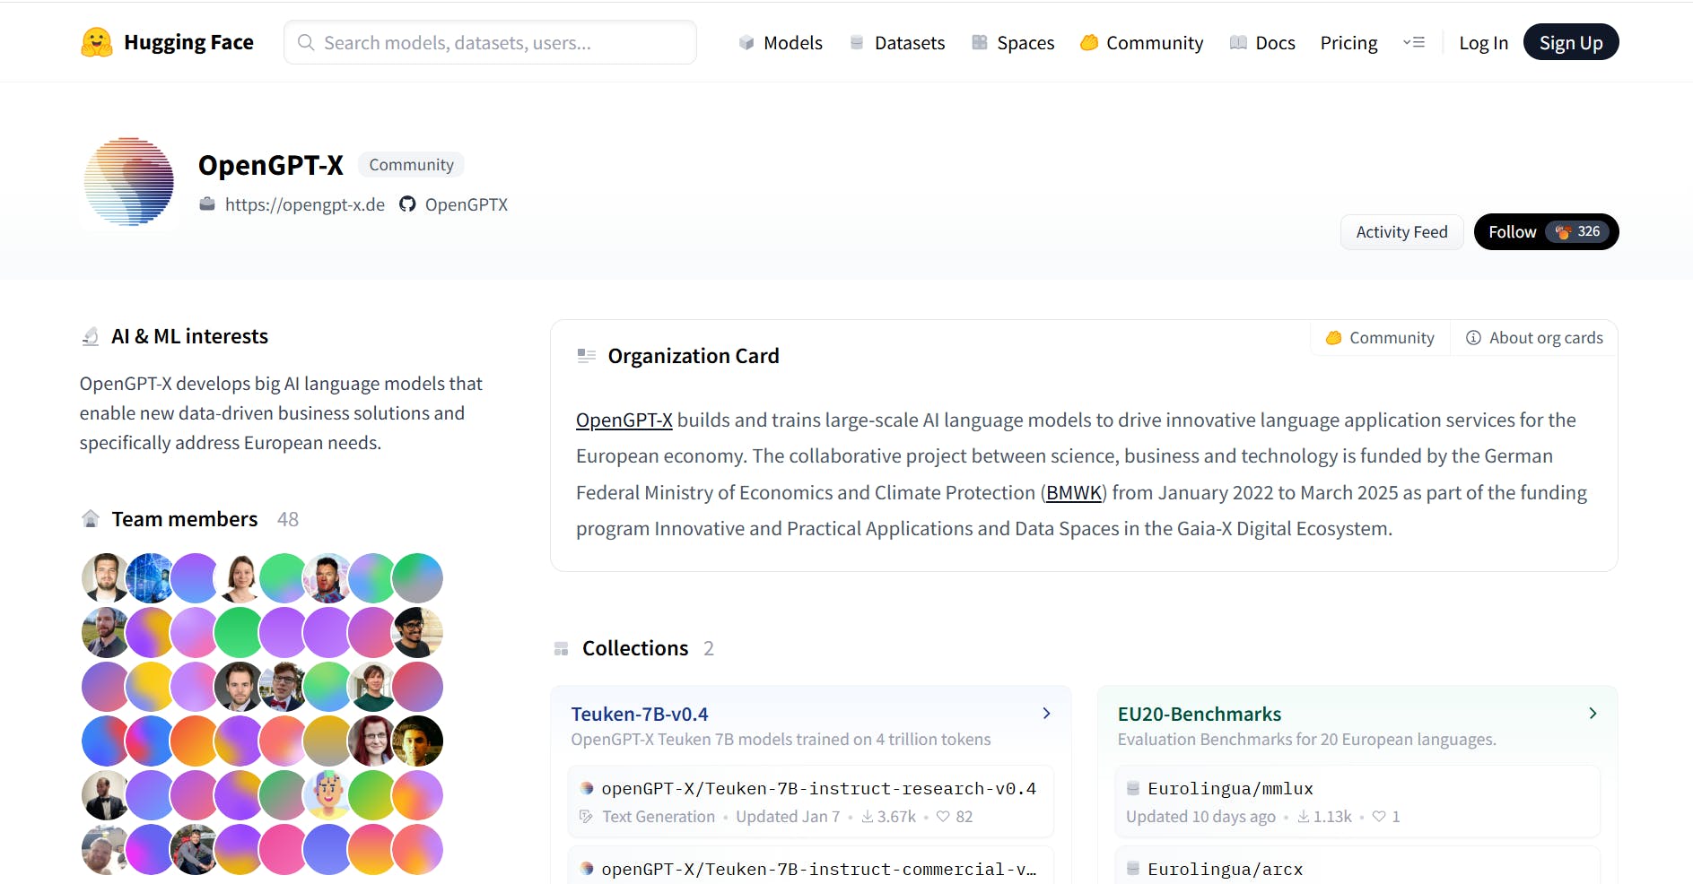
Task: Open the Docs navigation item
Action: click(1262, 43)
